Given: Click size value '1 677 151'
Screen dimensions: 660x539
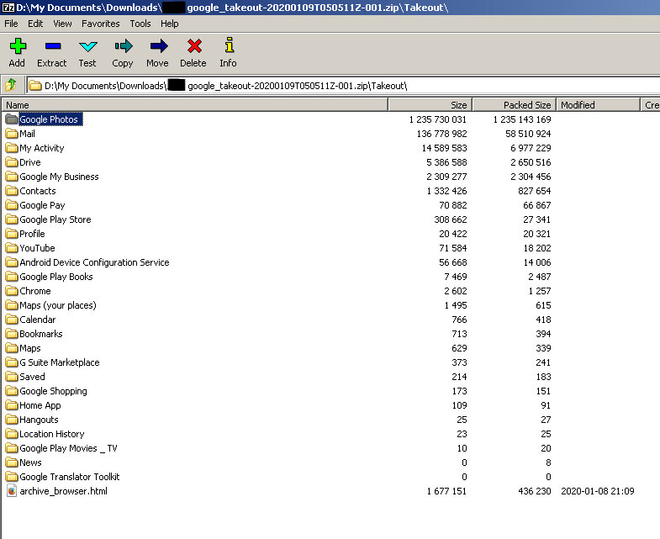Looking at the screenshot, I should [446, 491].
